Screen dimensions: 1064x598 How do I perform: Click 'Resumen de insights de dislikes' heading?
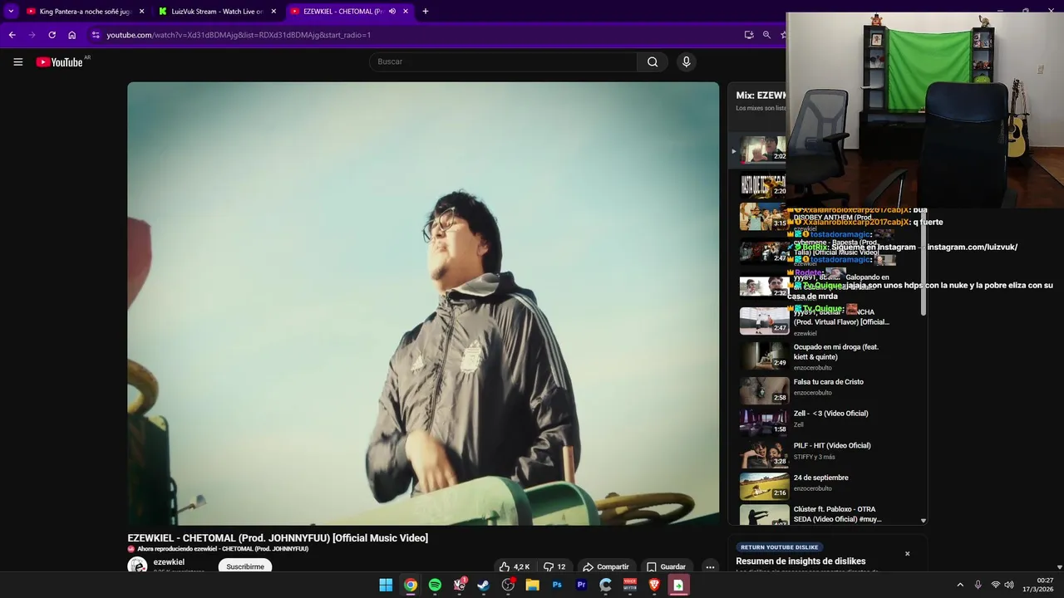click(800, 561)
